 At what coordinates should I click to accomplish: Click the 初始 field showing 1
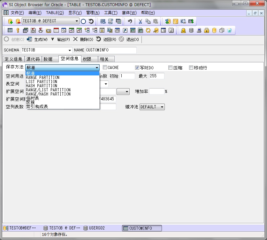point(127,76)
